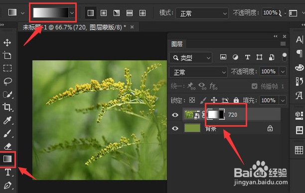Choose the Linear gradient style
This screenshot has width=305, height=193.
[91, 13]
